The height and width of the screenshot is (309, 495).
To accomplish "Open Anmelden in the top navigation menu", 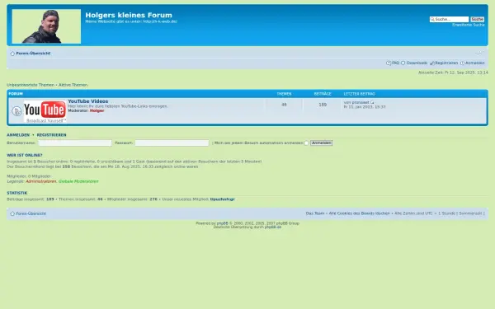I will tap(475, 63).
